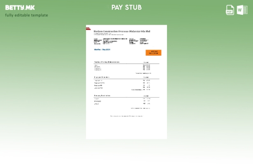Click the red logo mark on the pay stub
The height and width of the screenshot is (164, 253).
coord(88,28)
